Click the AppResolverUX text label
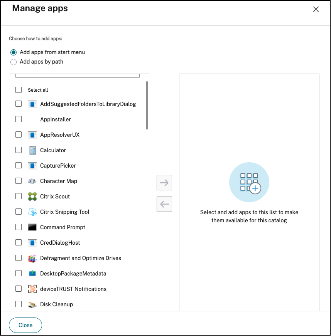331x336 pixels. pyautogui.click(x=60, y=135)
